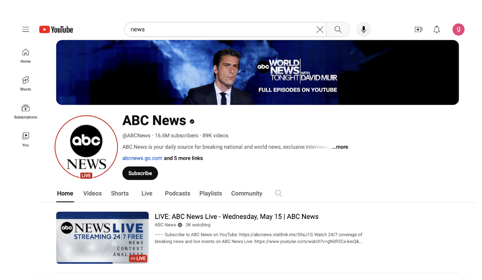
Task: Open the account avatar menu
Action: tap(458, 30)
